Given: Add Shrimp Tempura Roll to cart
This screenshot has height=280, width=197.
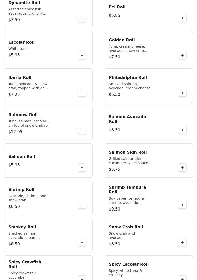Looking at the screenshot, I should click(x=182, y=205).
